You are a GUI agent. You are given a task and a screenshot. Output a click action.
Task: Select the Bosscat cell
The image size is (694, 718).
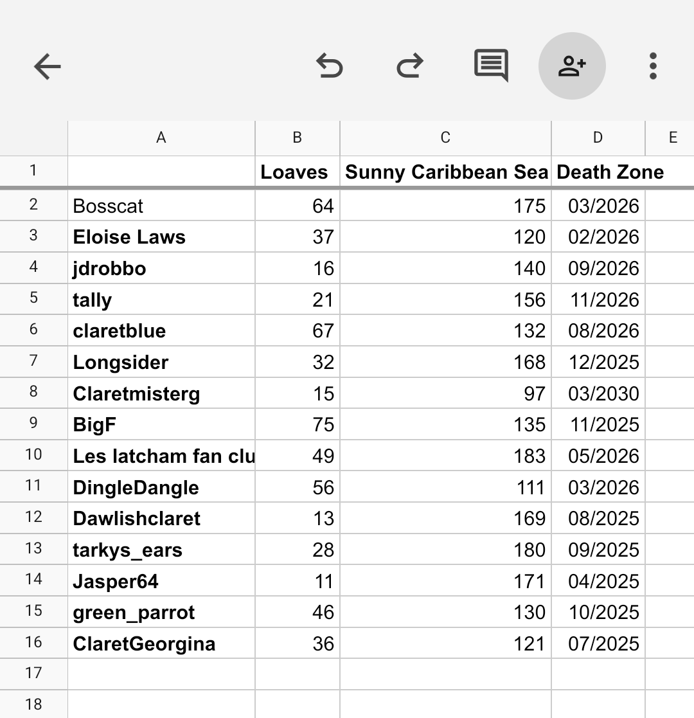pyautogui.click(x=161, y=206)
